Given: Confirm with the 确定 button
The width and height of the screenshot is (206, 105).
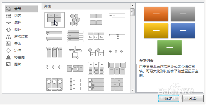Looking at the screenshot, I should [x=169, y=98].
